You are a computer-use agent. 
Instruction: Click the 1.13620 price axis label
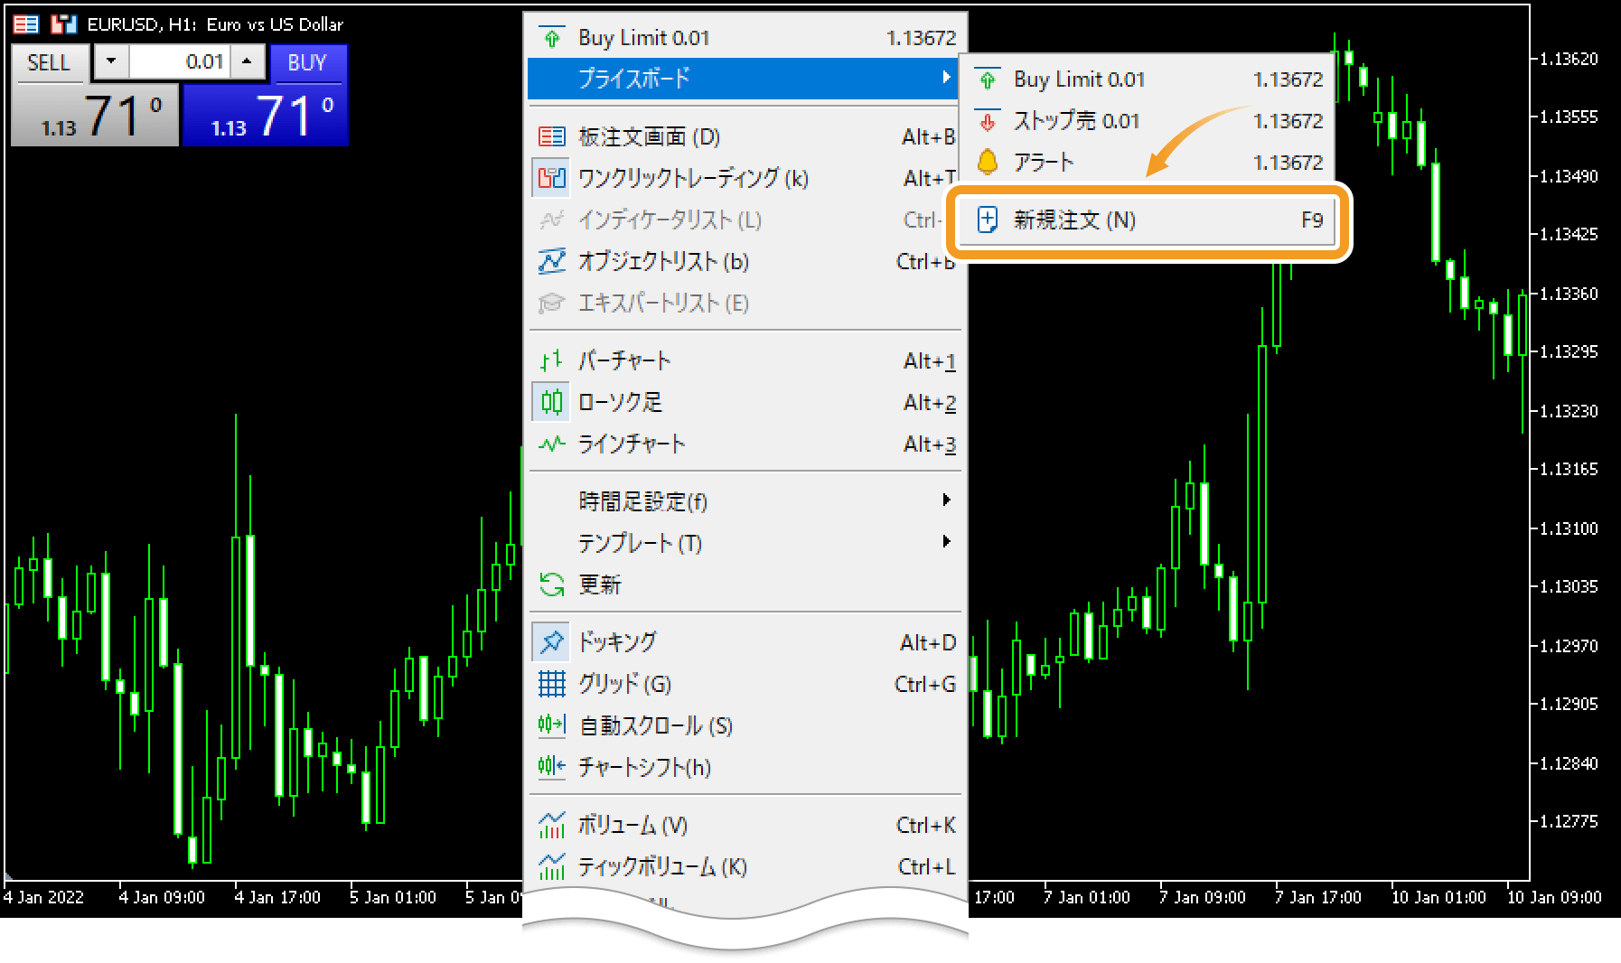click(1568, 59)
